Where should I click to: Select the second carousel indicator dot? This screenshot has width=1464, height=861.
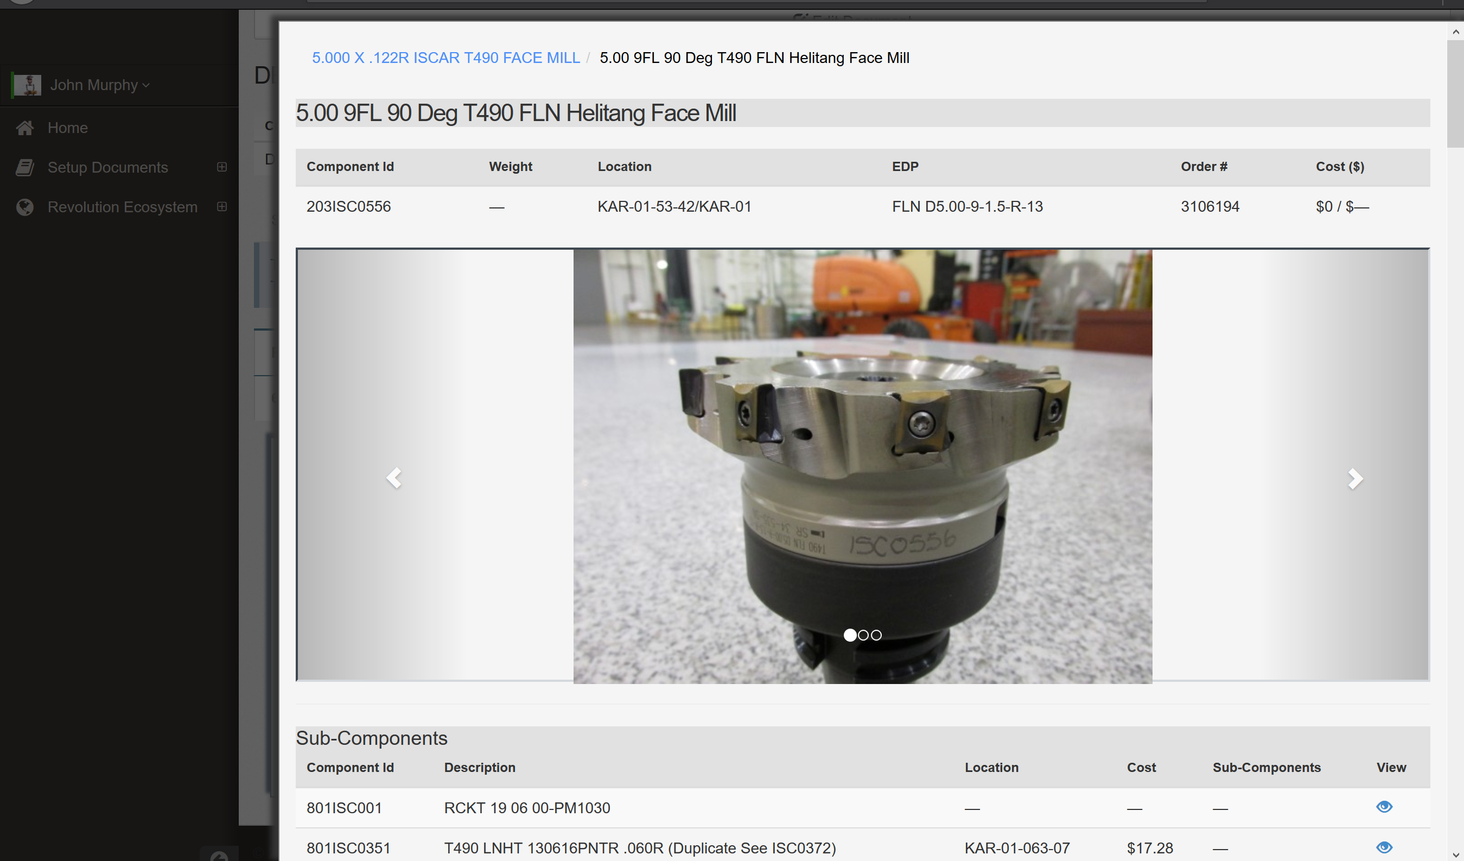863,635
